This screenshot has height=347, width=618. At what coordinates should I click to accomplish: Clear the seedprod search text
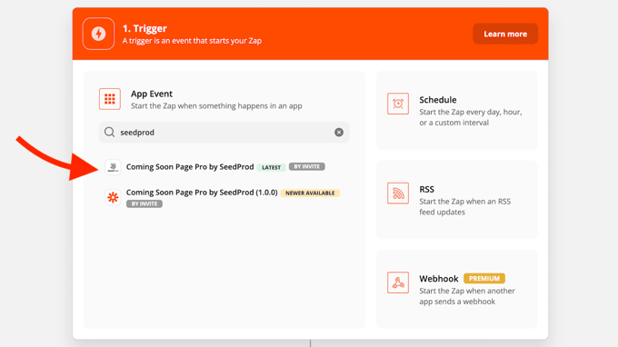(339, 133)
